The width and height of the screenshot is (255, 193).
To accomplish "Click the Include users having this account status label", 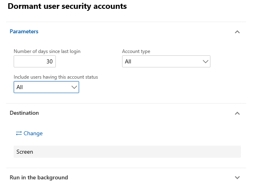I will coord(56,77).
